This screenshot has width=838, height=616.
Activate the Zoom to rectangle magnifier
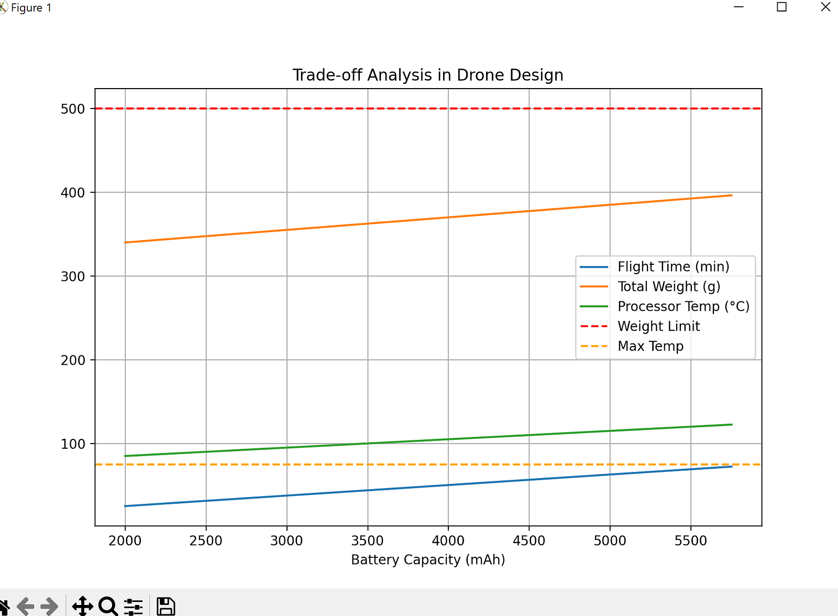(108, 607)
